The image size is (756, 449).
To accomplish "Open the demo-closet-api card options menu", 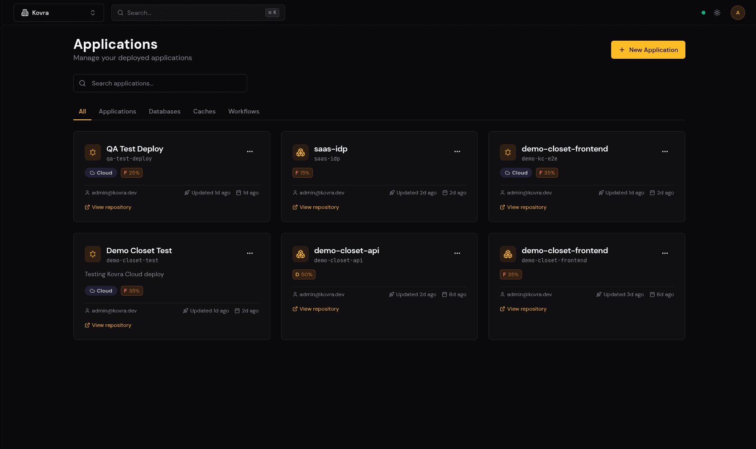I will [457, 253].
